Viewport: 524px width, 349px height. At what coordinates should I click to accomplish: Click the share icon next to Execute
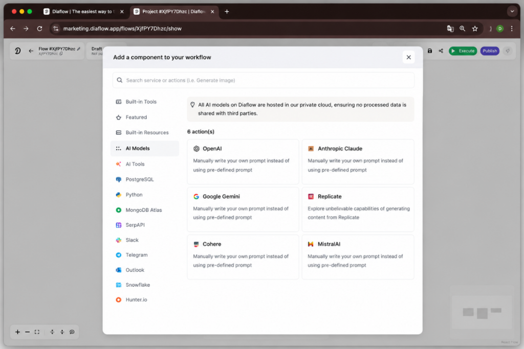pyautogui.click(x=441, y=51)
